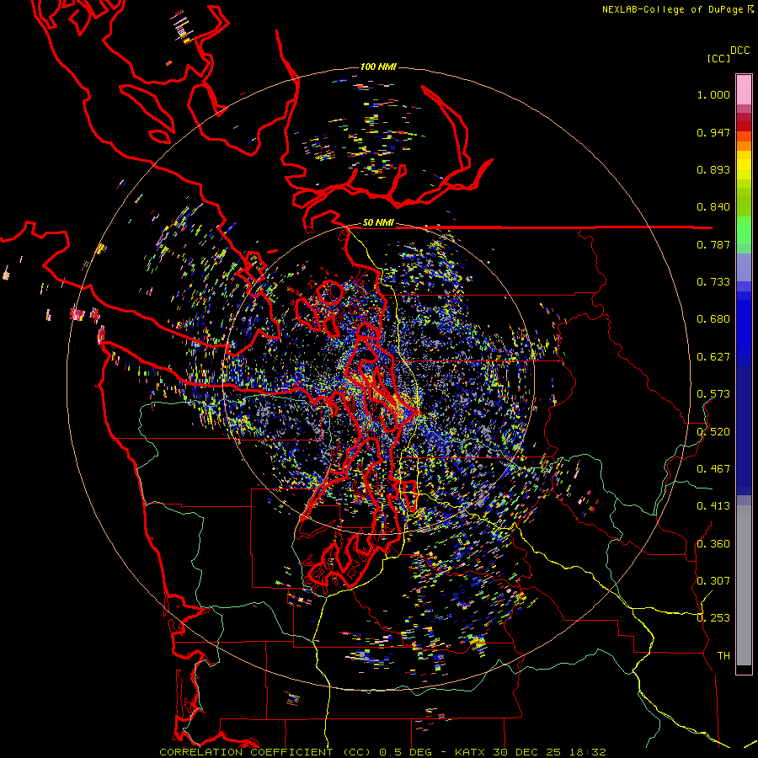758x758 pixels.
Task: Click the TH threshold label
Action: 723,656
